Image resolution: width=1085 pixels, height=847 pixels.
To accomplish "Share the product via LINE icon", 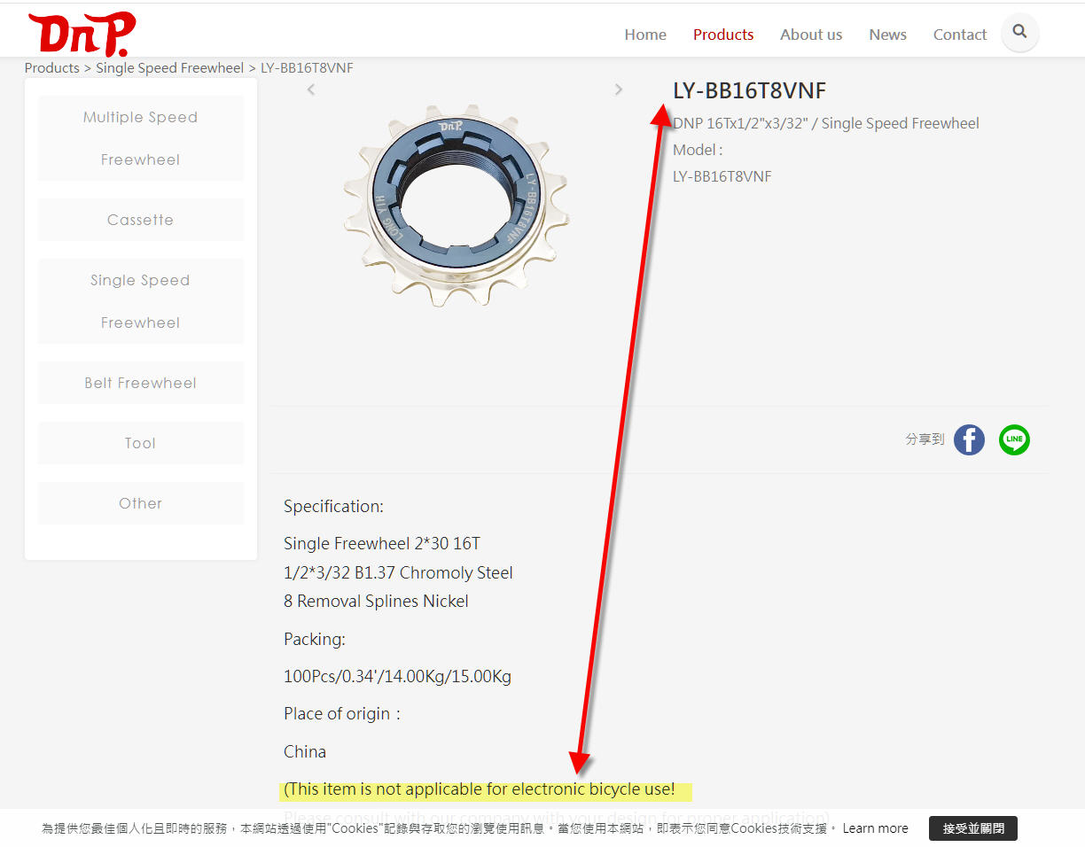I will (1014, 439).
